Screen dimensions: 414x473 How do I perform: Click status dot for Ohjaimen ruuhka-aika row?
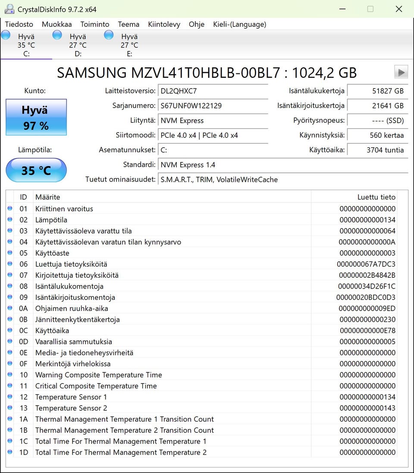pos(10,308)
